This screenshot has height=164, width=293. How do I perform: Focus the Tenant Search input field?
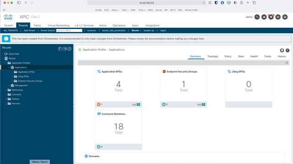[x=69, y=31]
